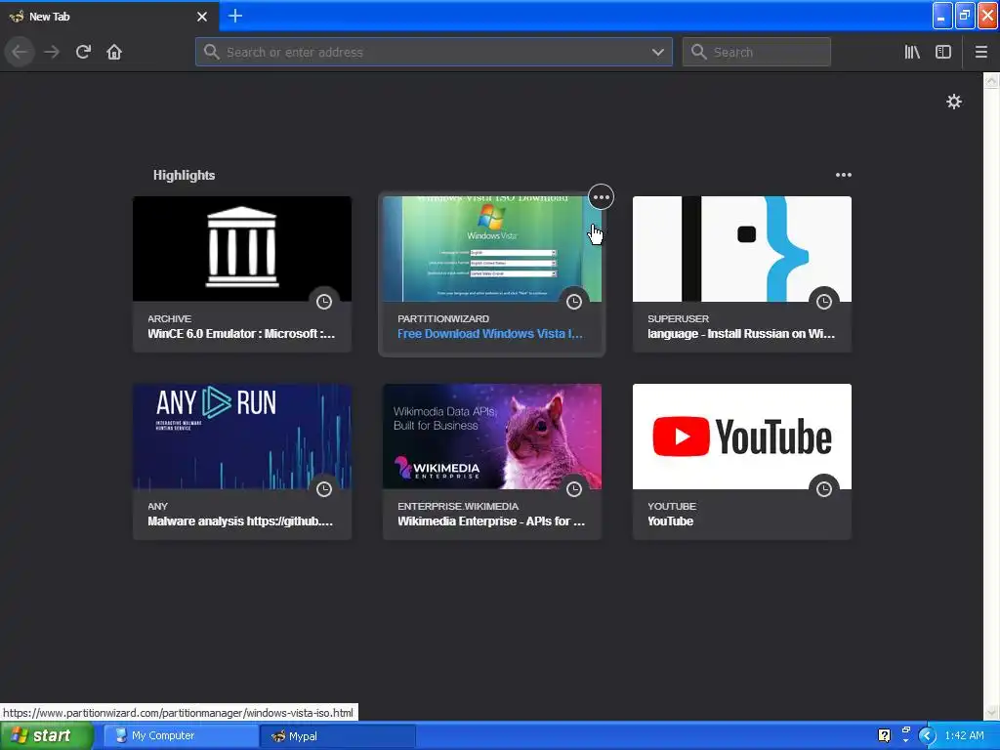Click the WinCE 6.0 Emulator title link
The height and width of the screenshot is (750, 1000).
pos(241,334)
